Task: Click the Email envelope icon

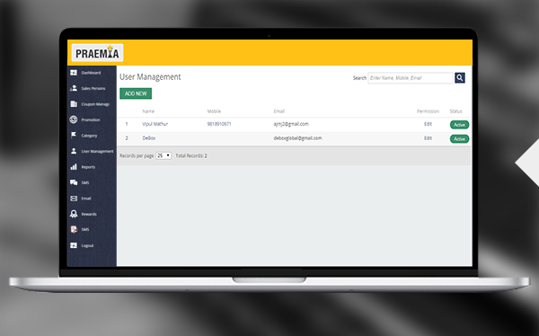Action: 74,199
